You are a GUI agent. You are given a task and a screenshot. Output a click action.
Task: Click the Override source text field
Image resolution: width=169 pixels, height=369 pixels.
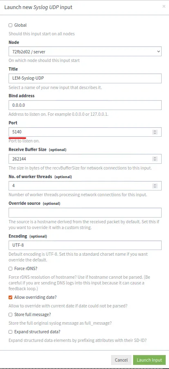(85, 213)
